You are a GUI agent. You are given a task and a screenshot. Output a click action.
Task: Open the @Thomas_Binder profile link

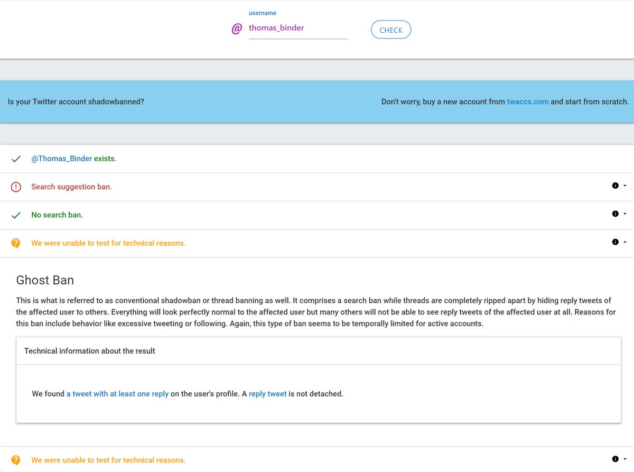[61, 159]
